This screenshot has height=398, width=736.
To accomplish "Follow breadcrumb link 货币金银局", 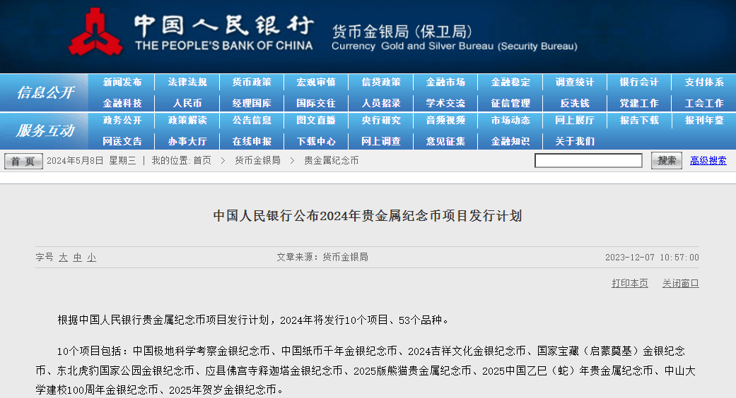I will coord(257,161).
